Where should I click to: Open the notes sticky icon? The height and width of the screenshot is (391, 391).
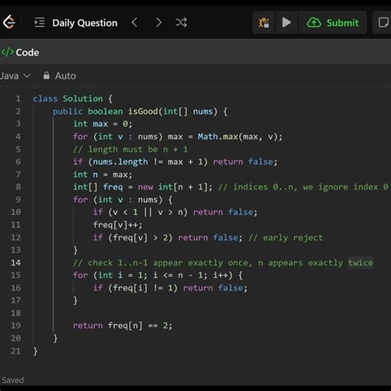coord(383,23)
